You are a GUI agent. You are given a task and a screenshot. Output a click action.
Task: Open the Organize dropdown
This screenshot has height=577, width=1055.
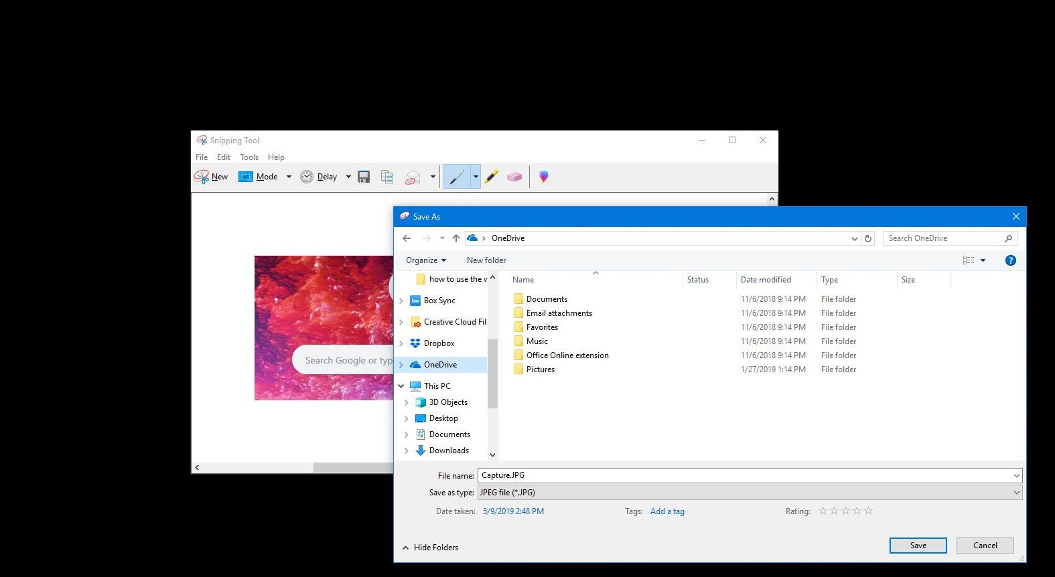coord(426,260)
